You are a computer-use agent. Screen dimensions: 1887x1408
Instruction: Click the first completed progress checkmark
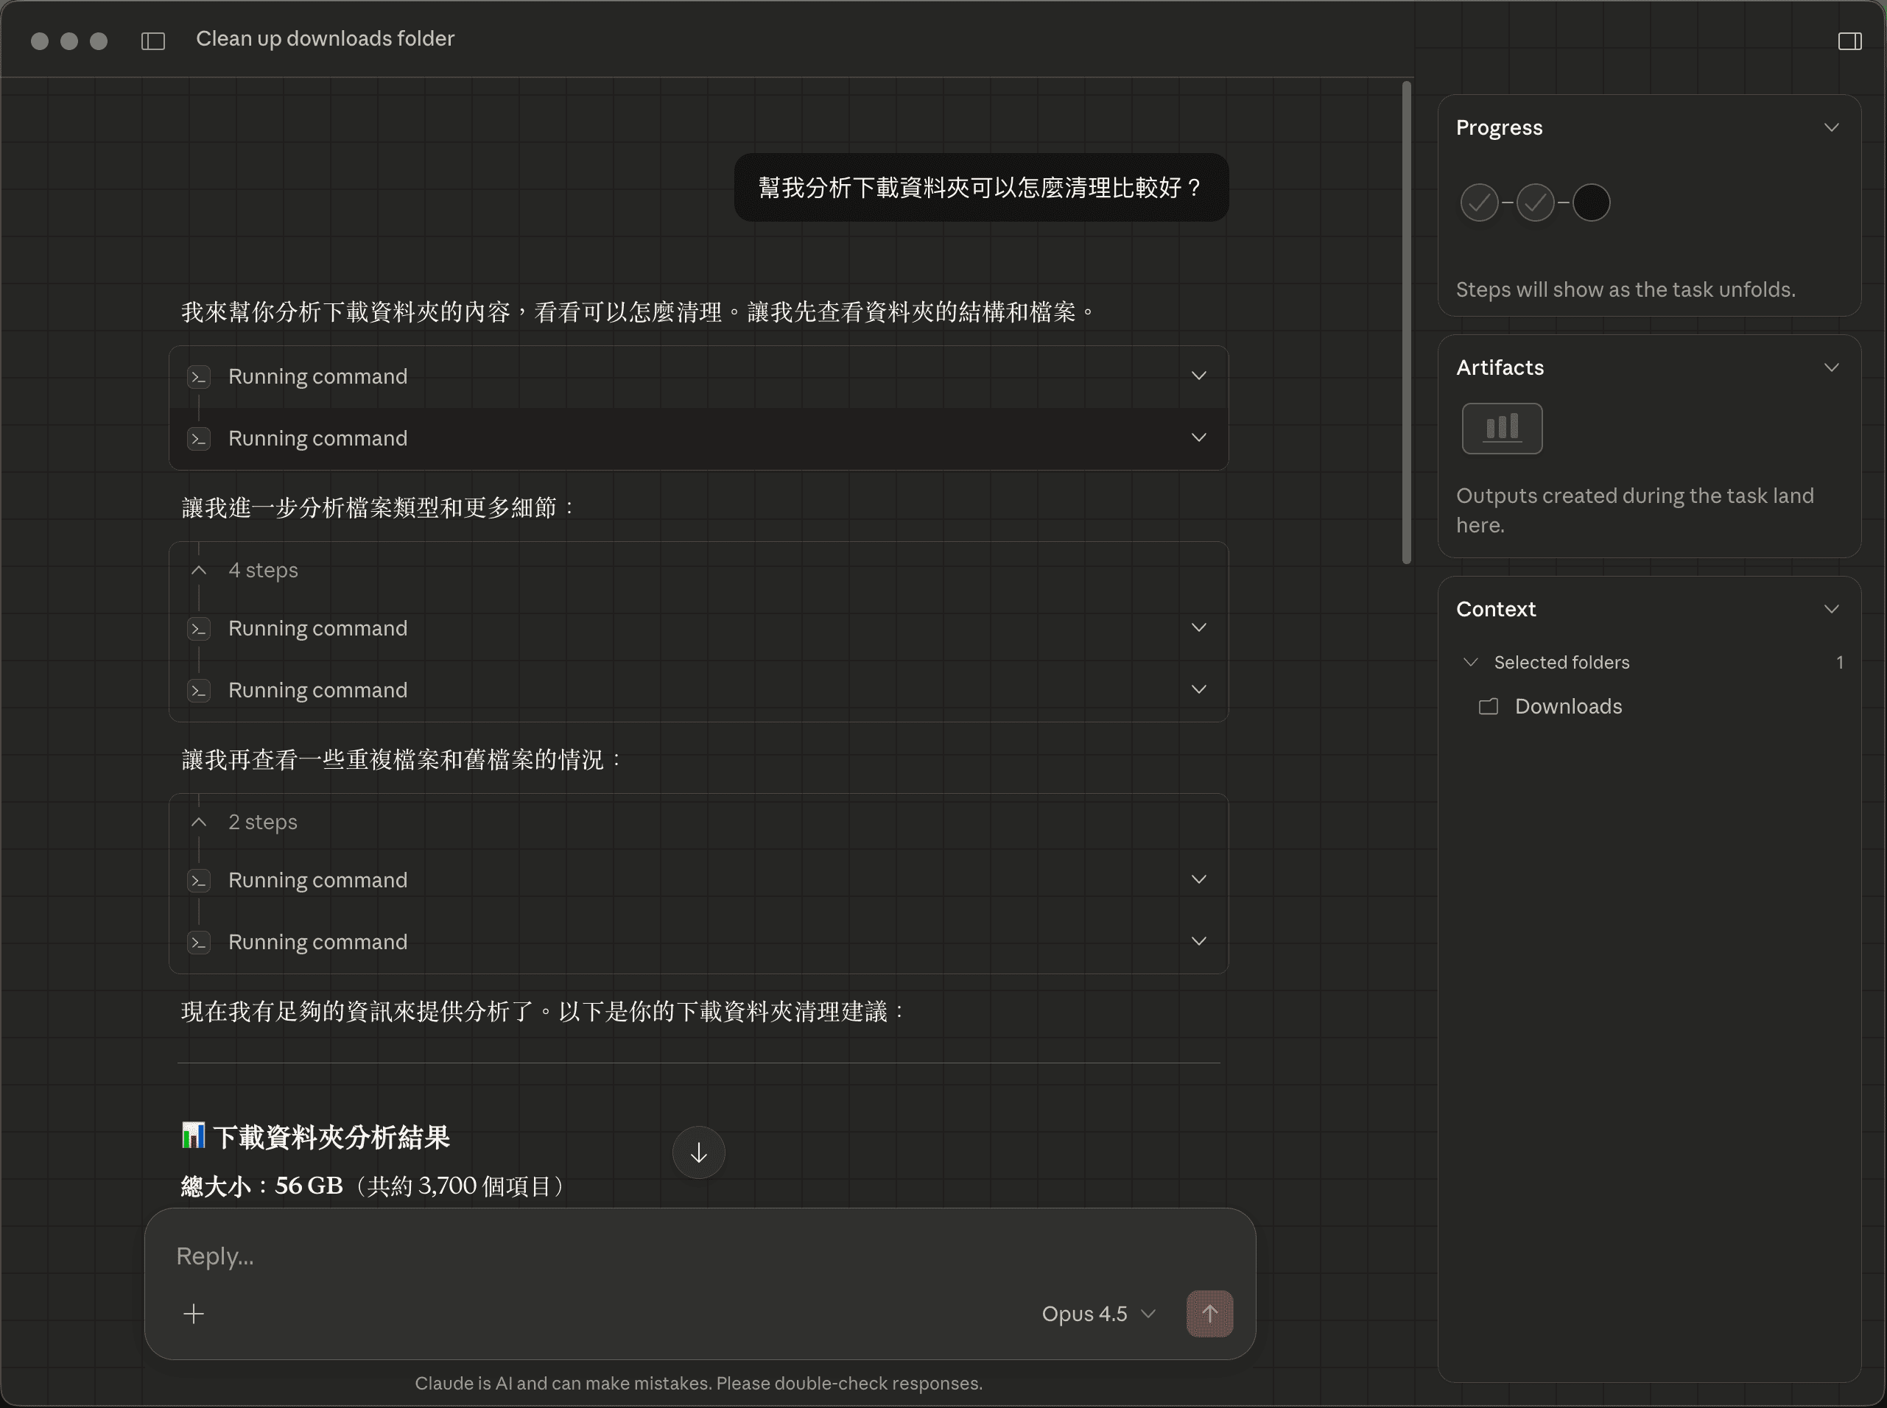coord(1479,203)
